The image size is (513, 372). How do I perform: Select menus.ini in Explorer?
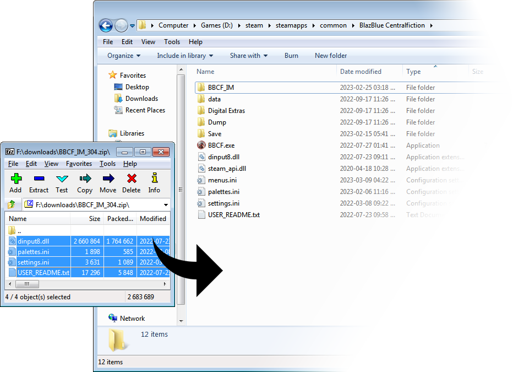(222, 180)
